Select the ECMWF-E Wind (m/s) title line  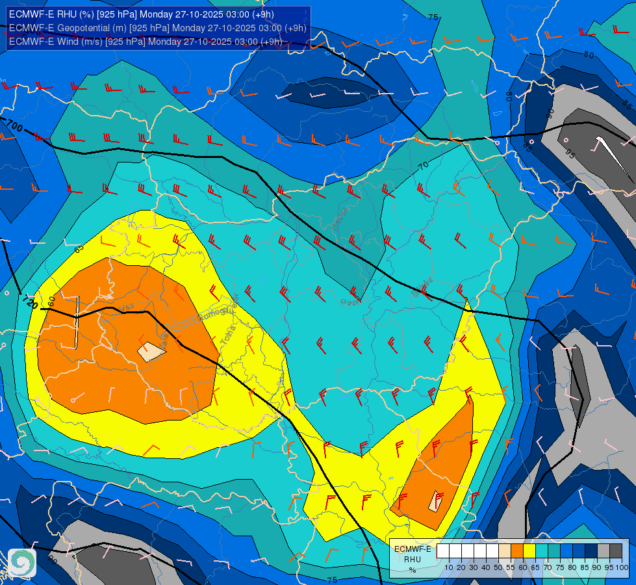pos(146,42)
